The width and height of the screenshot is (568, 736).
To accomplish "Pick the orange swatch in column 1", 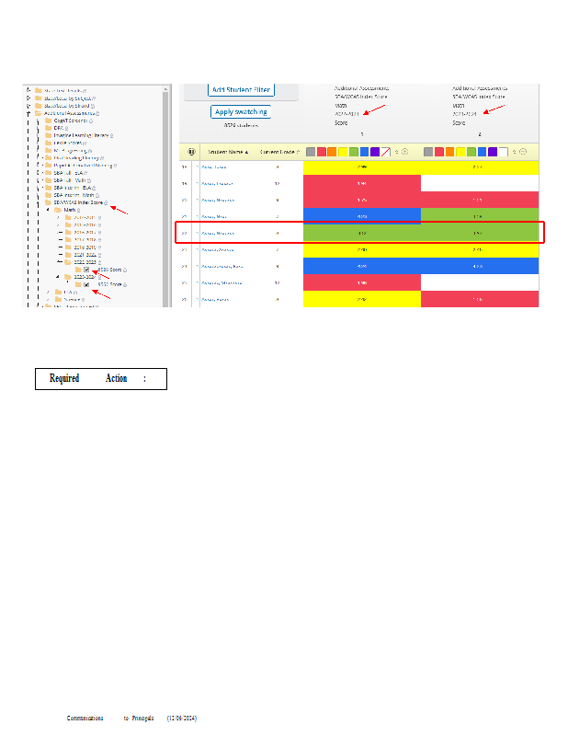I will coord(332,152).
